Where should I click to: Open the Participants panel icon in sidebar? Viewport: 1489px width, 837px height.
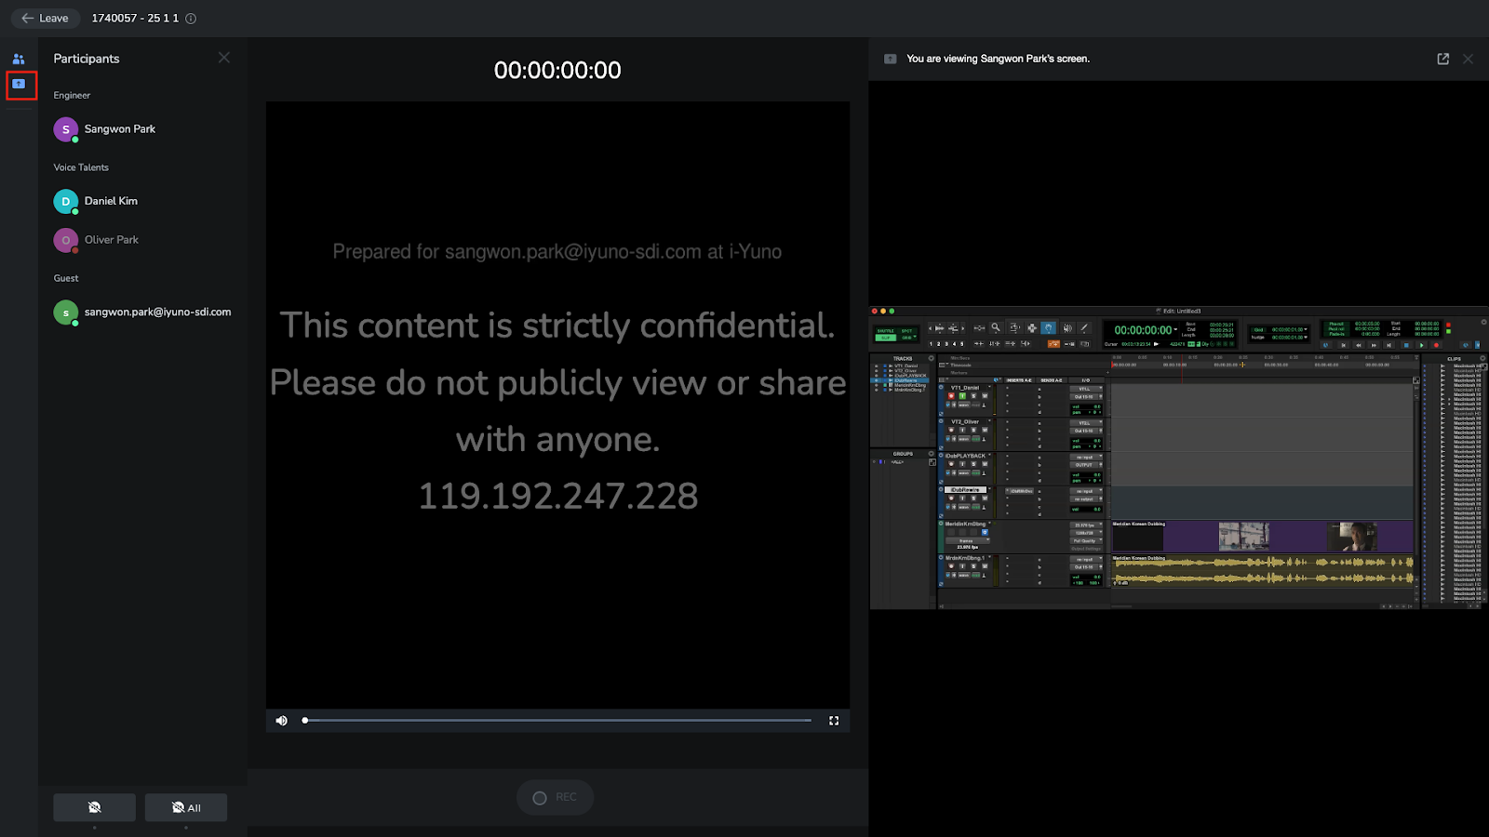pyautogui.click(x=19, y=59)
